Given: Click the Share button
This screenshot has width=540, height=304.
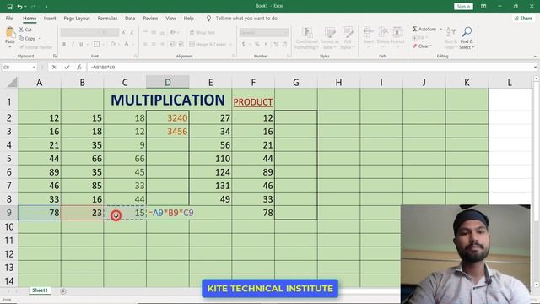Looking at the screenshot, I should [523, 19].
